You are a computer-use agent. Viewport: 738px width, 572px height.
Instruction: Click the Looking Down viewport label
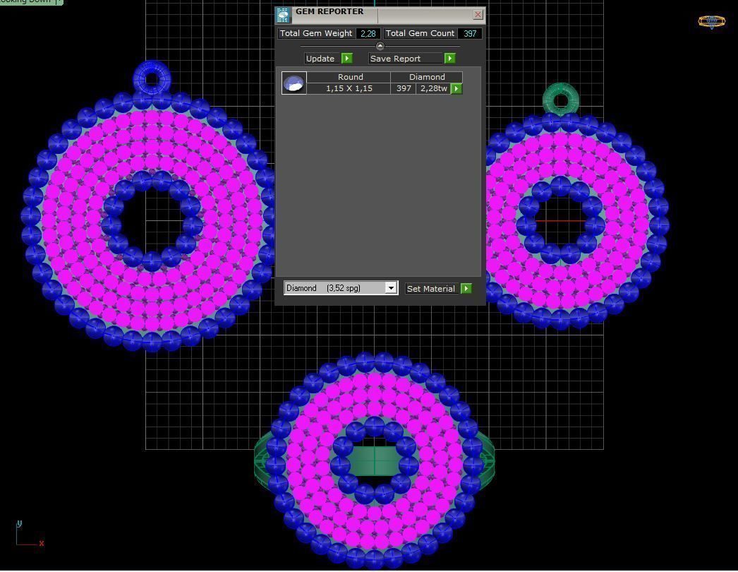pos(28,2)
